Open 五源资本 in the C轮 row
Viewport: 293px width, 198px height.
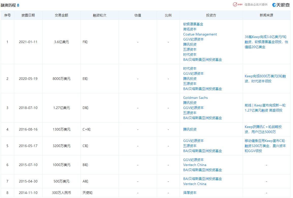pos(190,146)
